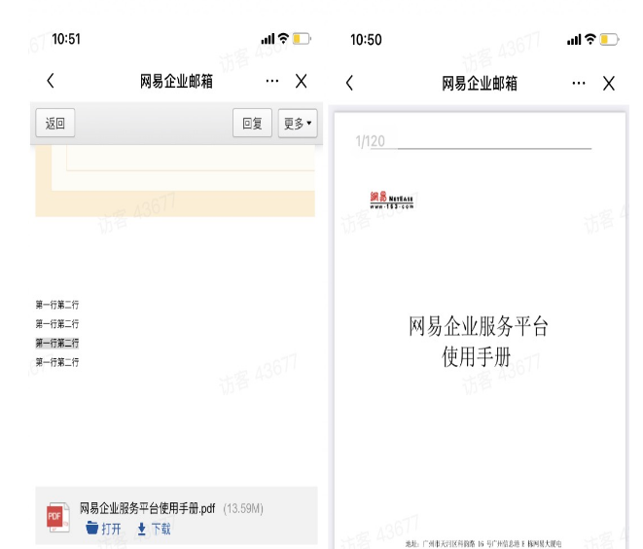The image size is (643, 549).
Task: Tap the Wi-Fi icon in the right status bar
Action: [590, 39]
